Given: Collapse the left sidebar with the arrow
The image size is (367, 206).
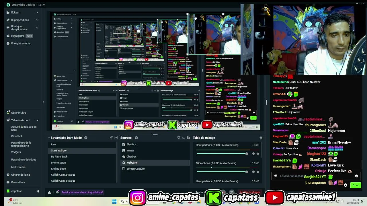Looking at the screenshot, I should 43,102.
